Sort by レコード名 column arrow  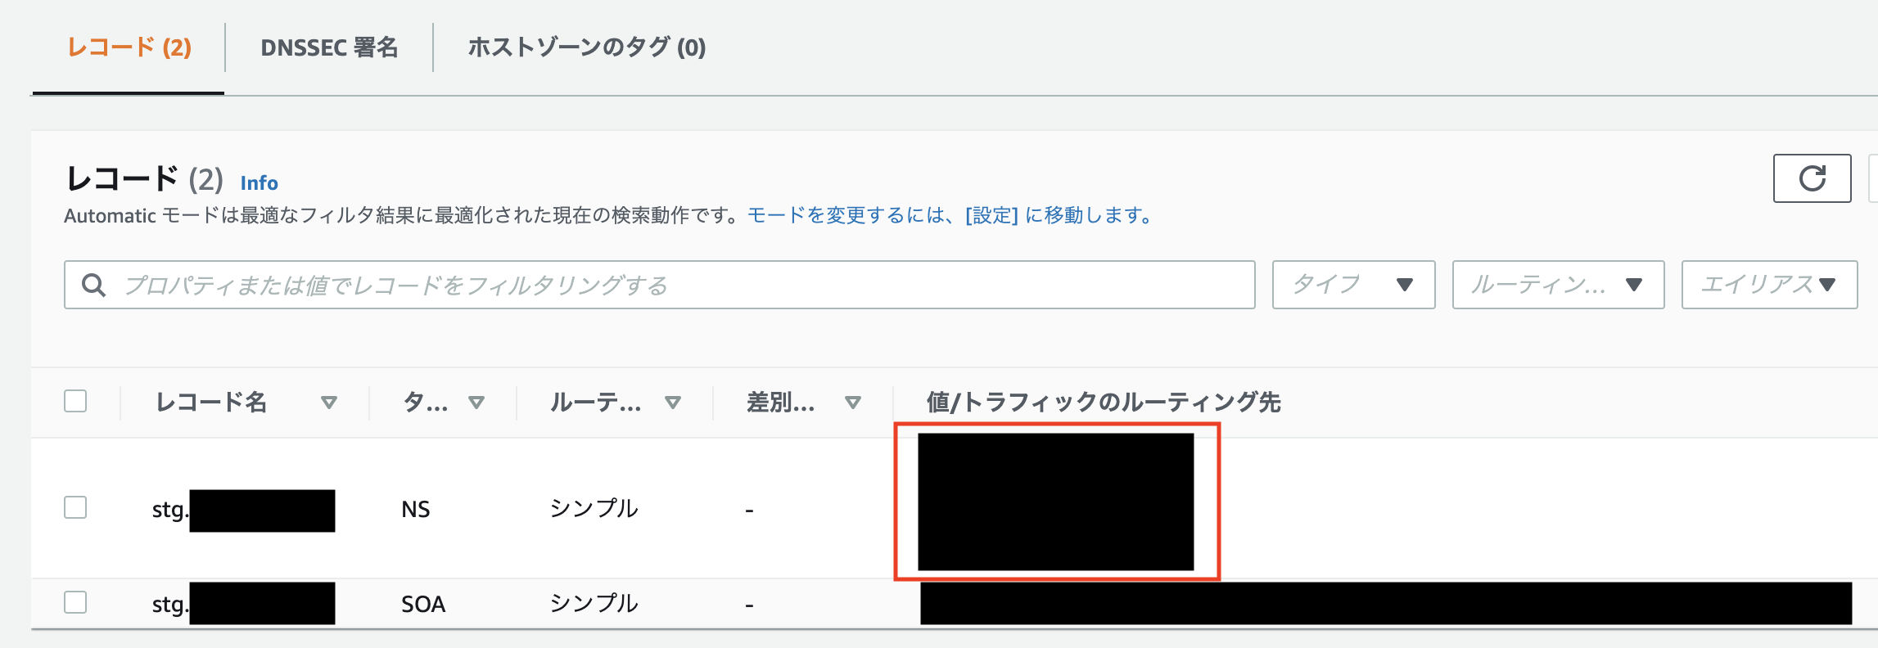[329, 403]
